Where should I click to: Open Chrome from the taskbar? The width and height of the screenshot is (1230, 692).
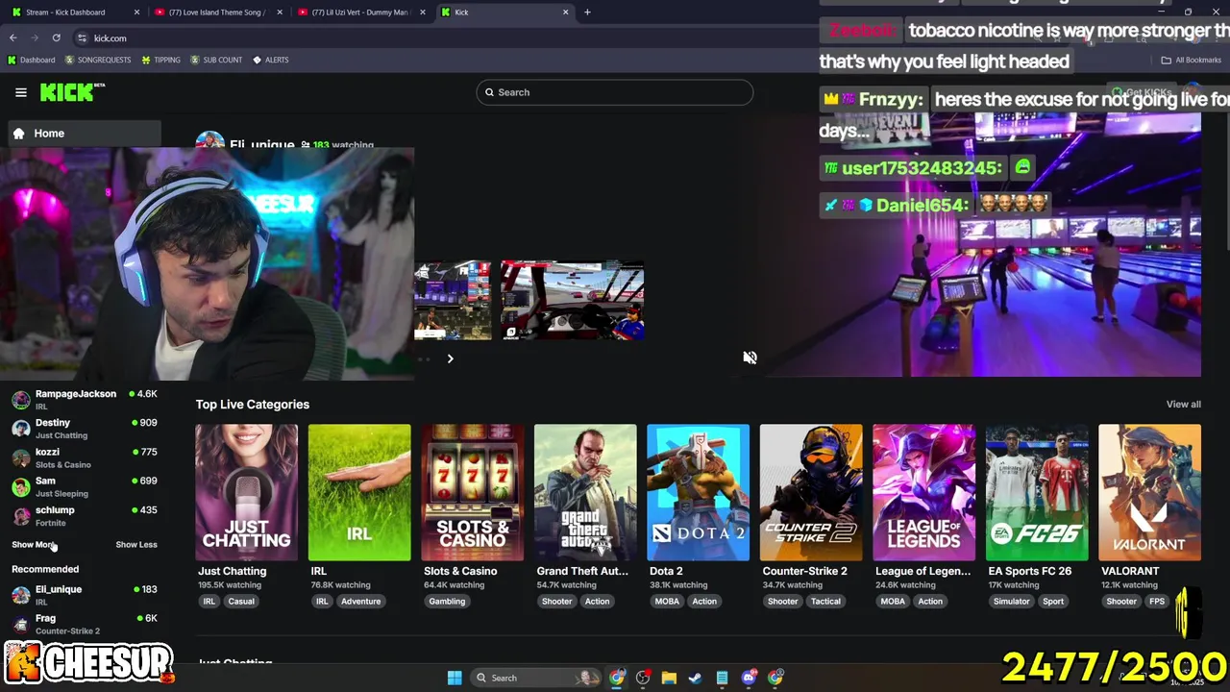[x=617, y=678]
